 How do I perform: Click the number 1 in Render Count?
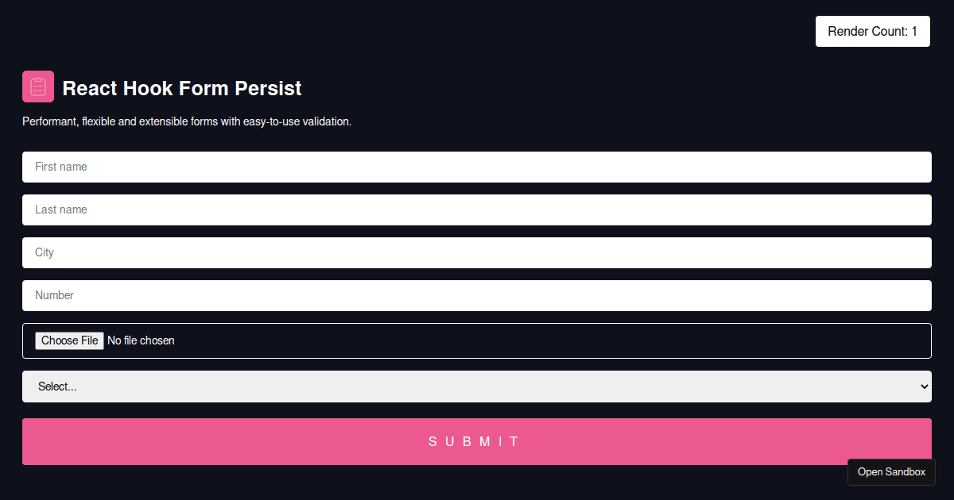[x=914, y=31]
